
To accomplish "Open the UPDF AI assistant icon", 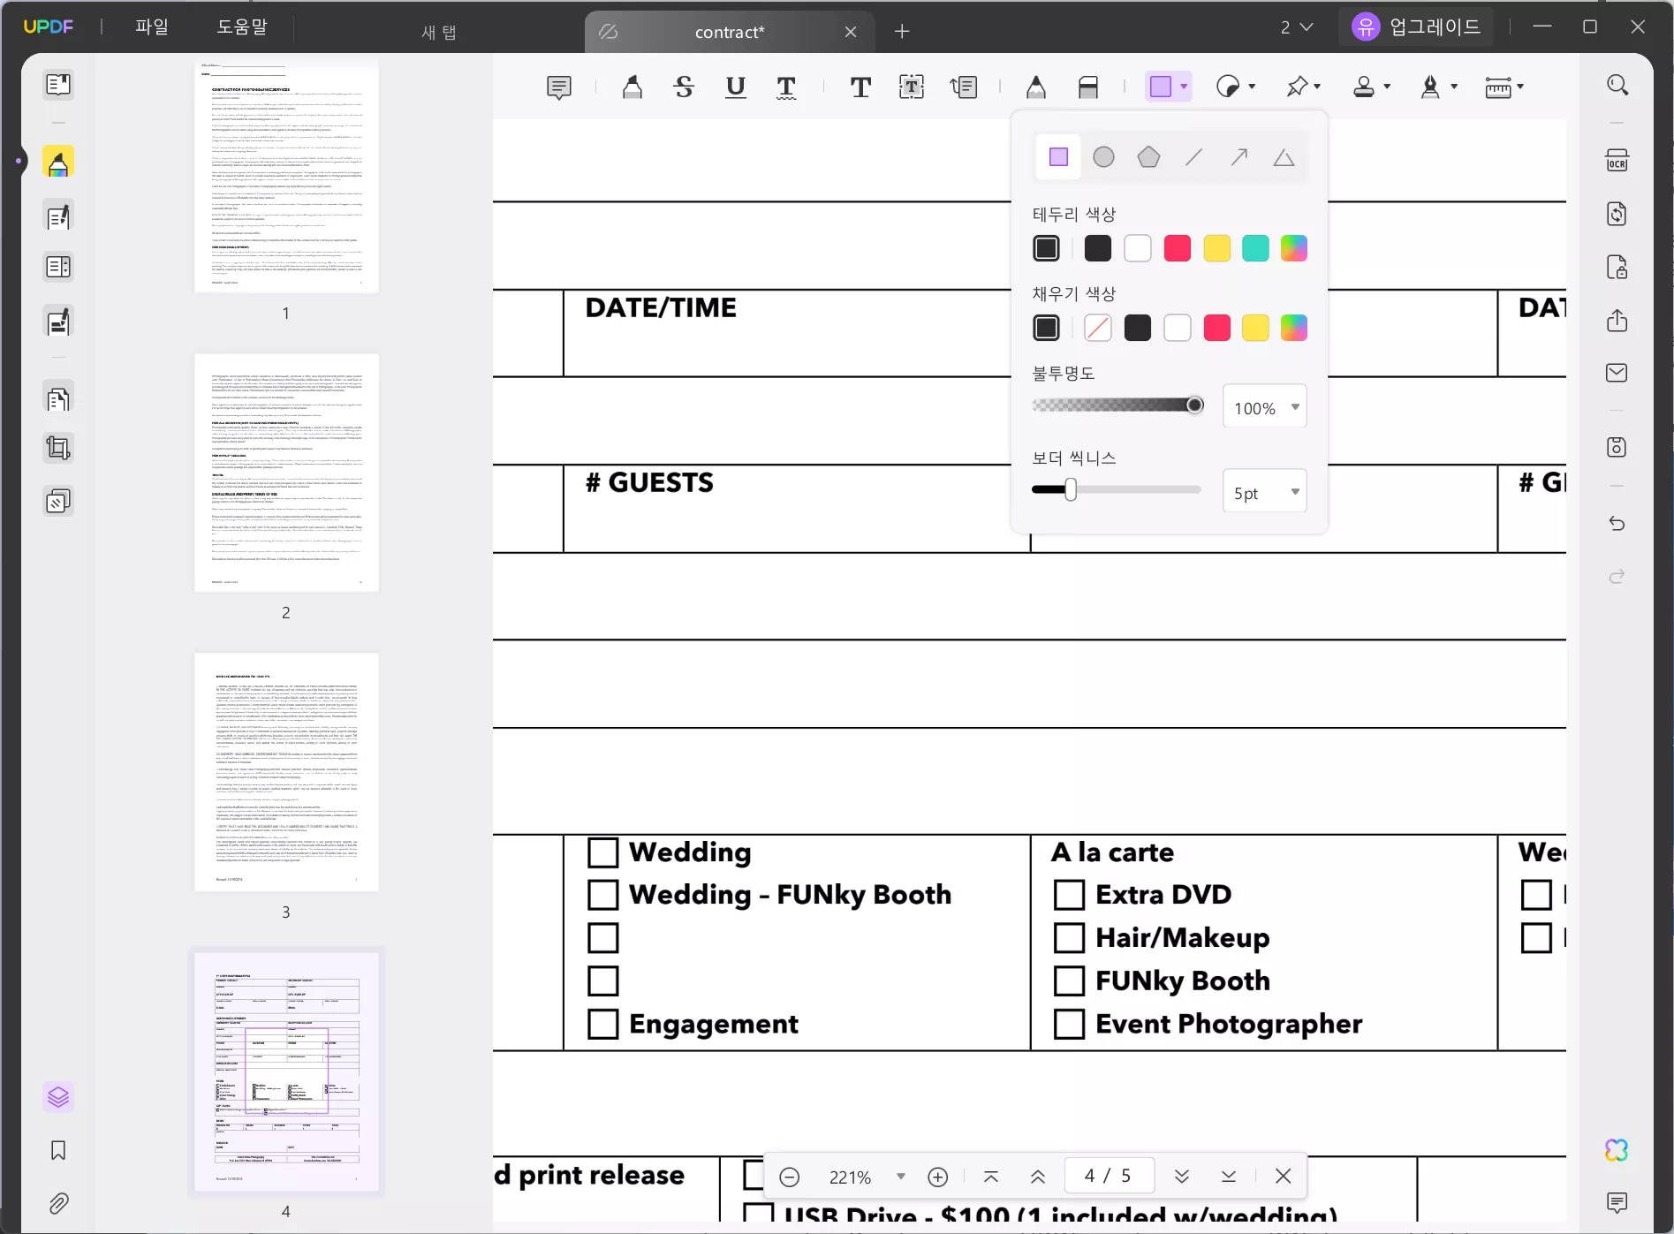I will 1617,1150.
